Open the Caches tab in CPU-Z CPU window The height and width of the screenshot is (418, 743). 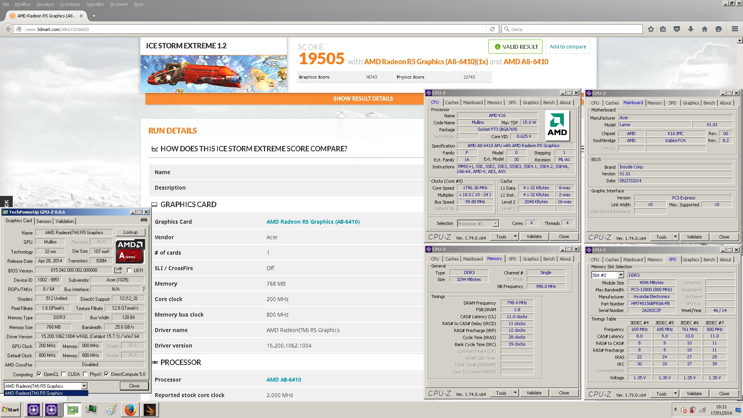[x=452, y=103]
